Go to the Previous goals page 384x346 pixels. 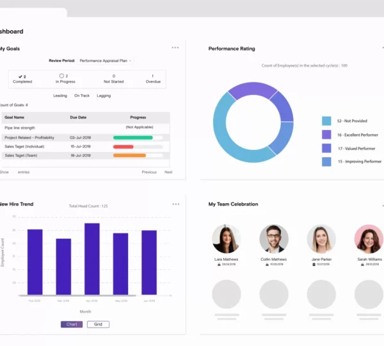point(149,172)
